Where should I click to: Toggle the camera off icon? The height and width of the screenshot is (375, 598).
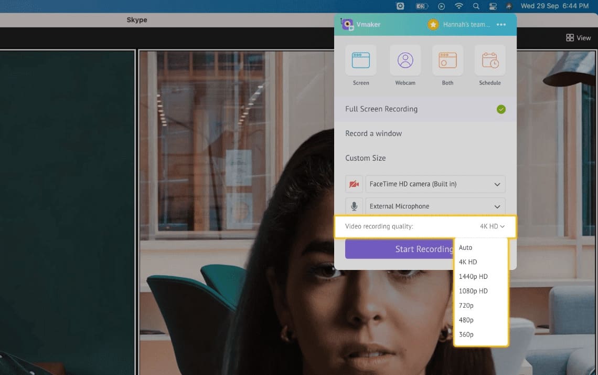pyautogui.click(x=354, y=184)
